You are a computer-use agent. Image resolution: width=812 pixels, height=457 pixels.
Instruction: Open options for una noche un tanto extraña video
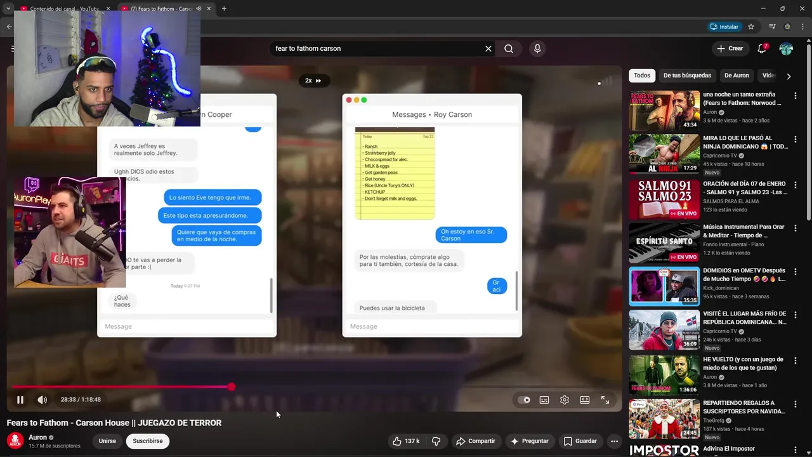coord(796,96)
